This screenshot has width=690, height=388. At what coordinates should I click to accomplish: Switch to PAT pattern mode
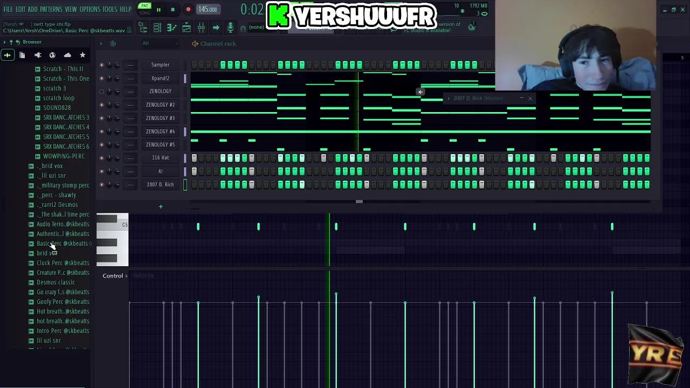point(144,6)
